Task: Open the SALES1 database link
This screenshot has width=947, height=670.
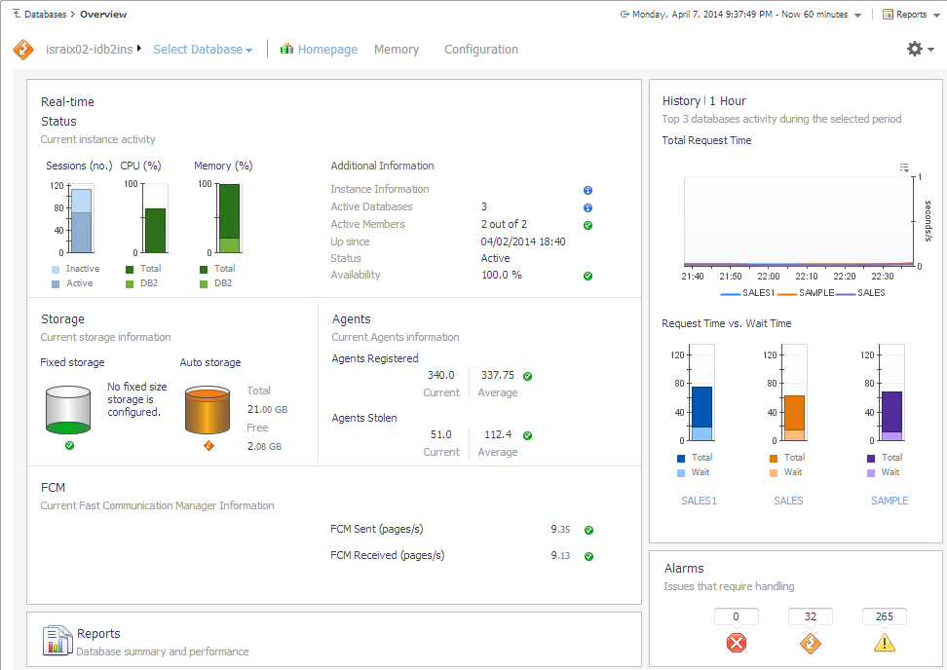Action: click(x=699, y=501)
